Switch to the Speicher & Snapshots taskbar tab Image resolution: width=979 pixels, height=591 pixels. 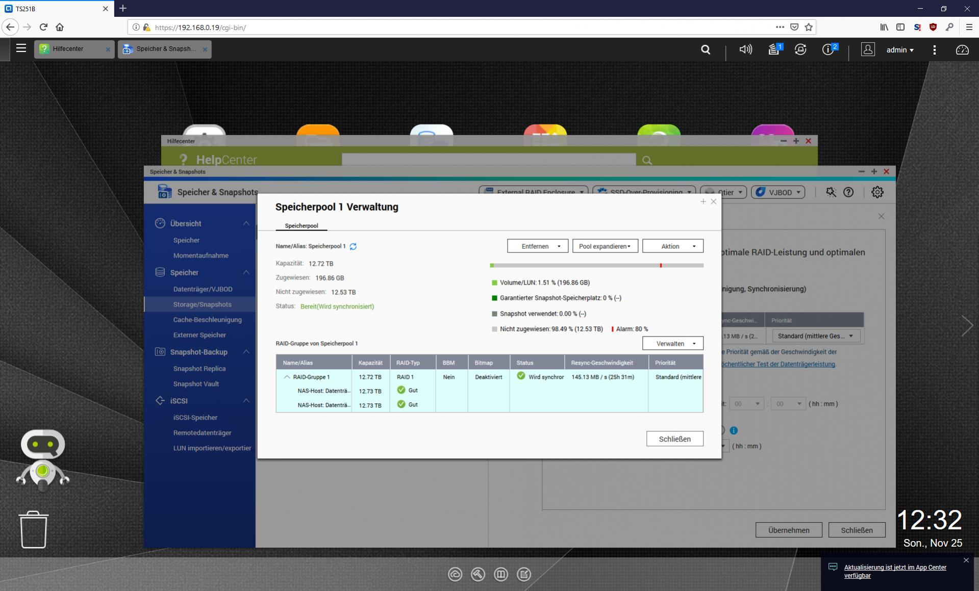pos(164,49)
